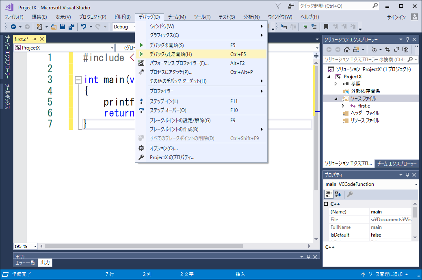The image size is (422, 280).
Task: Toggle auto-hide pin on プロパティ panel
Action: coord(407,175)
